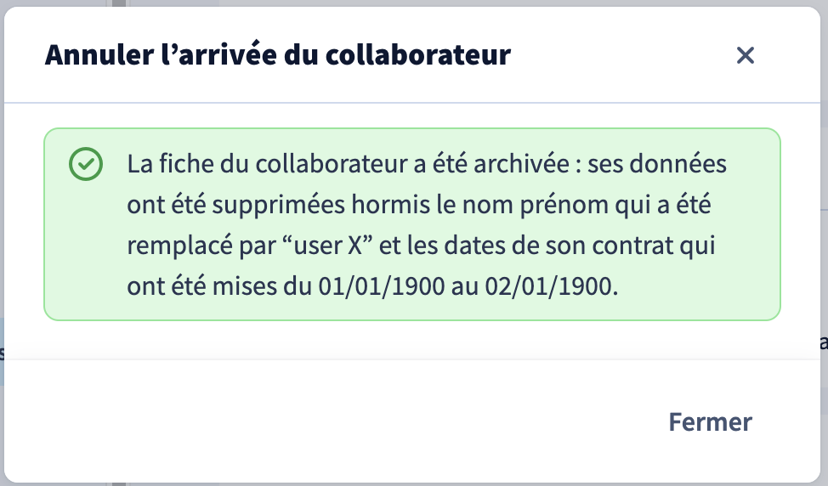Image resolution: width=828 pixels, height=486 pixels.
Task: Click the title "Annuler l'arrivée du collaborateur"
Action: pyautogui.click(x=278, y=54)
